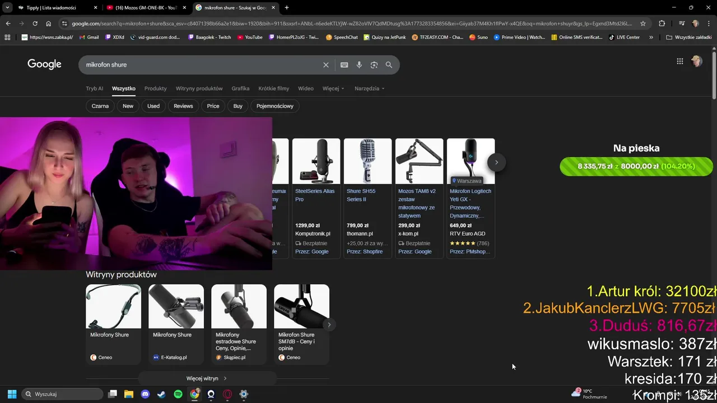Apply the Pojemnościowy filter chip

pos(275,106)
